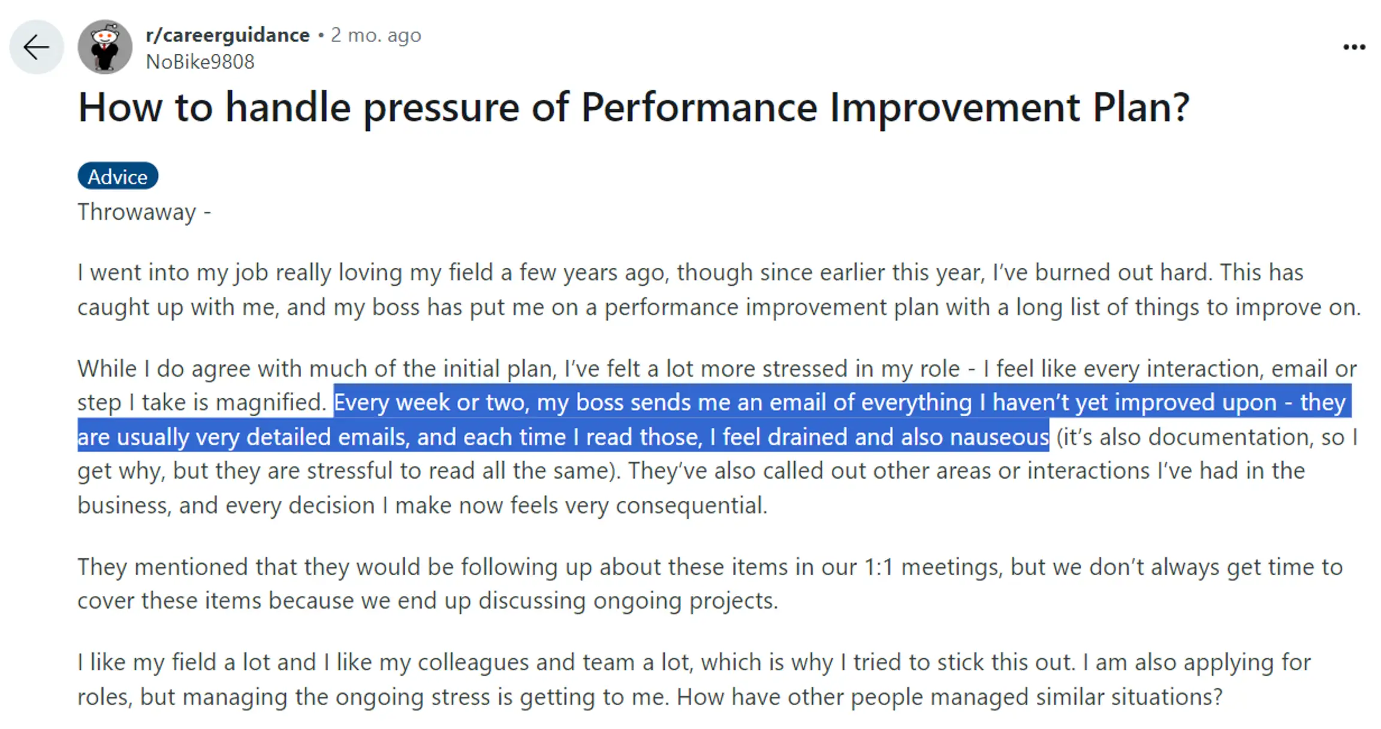
Task: Open the r/careerguidance subreddit link
Action: coord(227,34)
